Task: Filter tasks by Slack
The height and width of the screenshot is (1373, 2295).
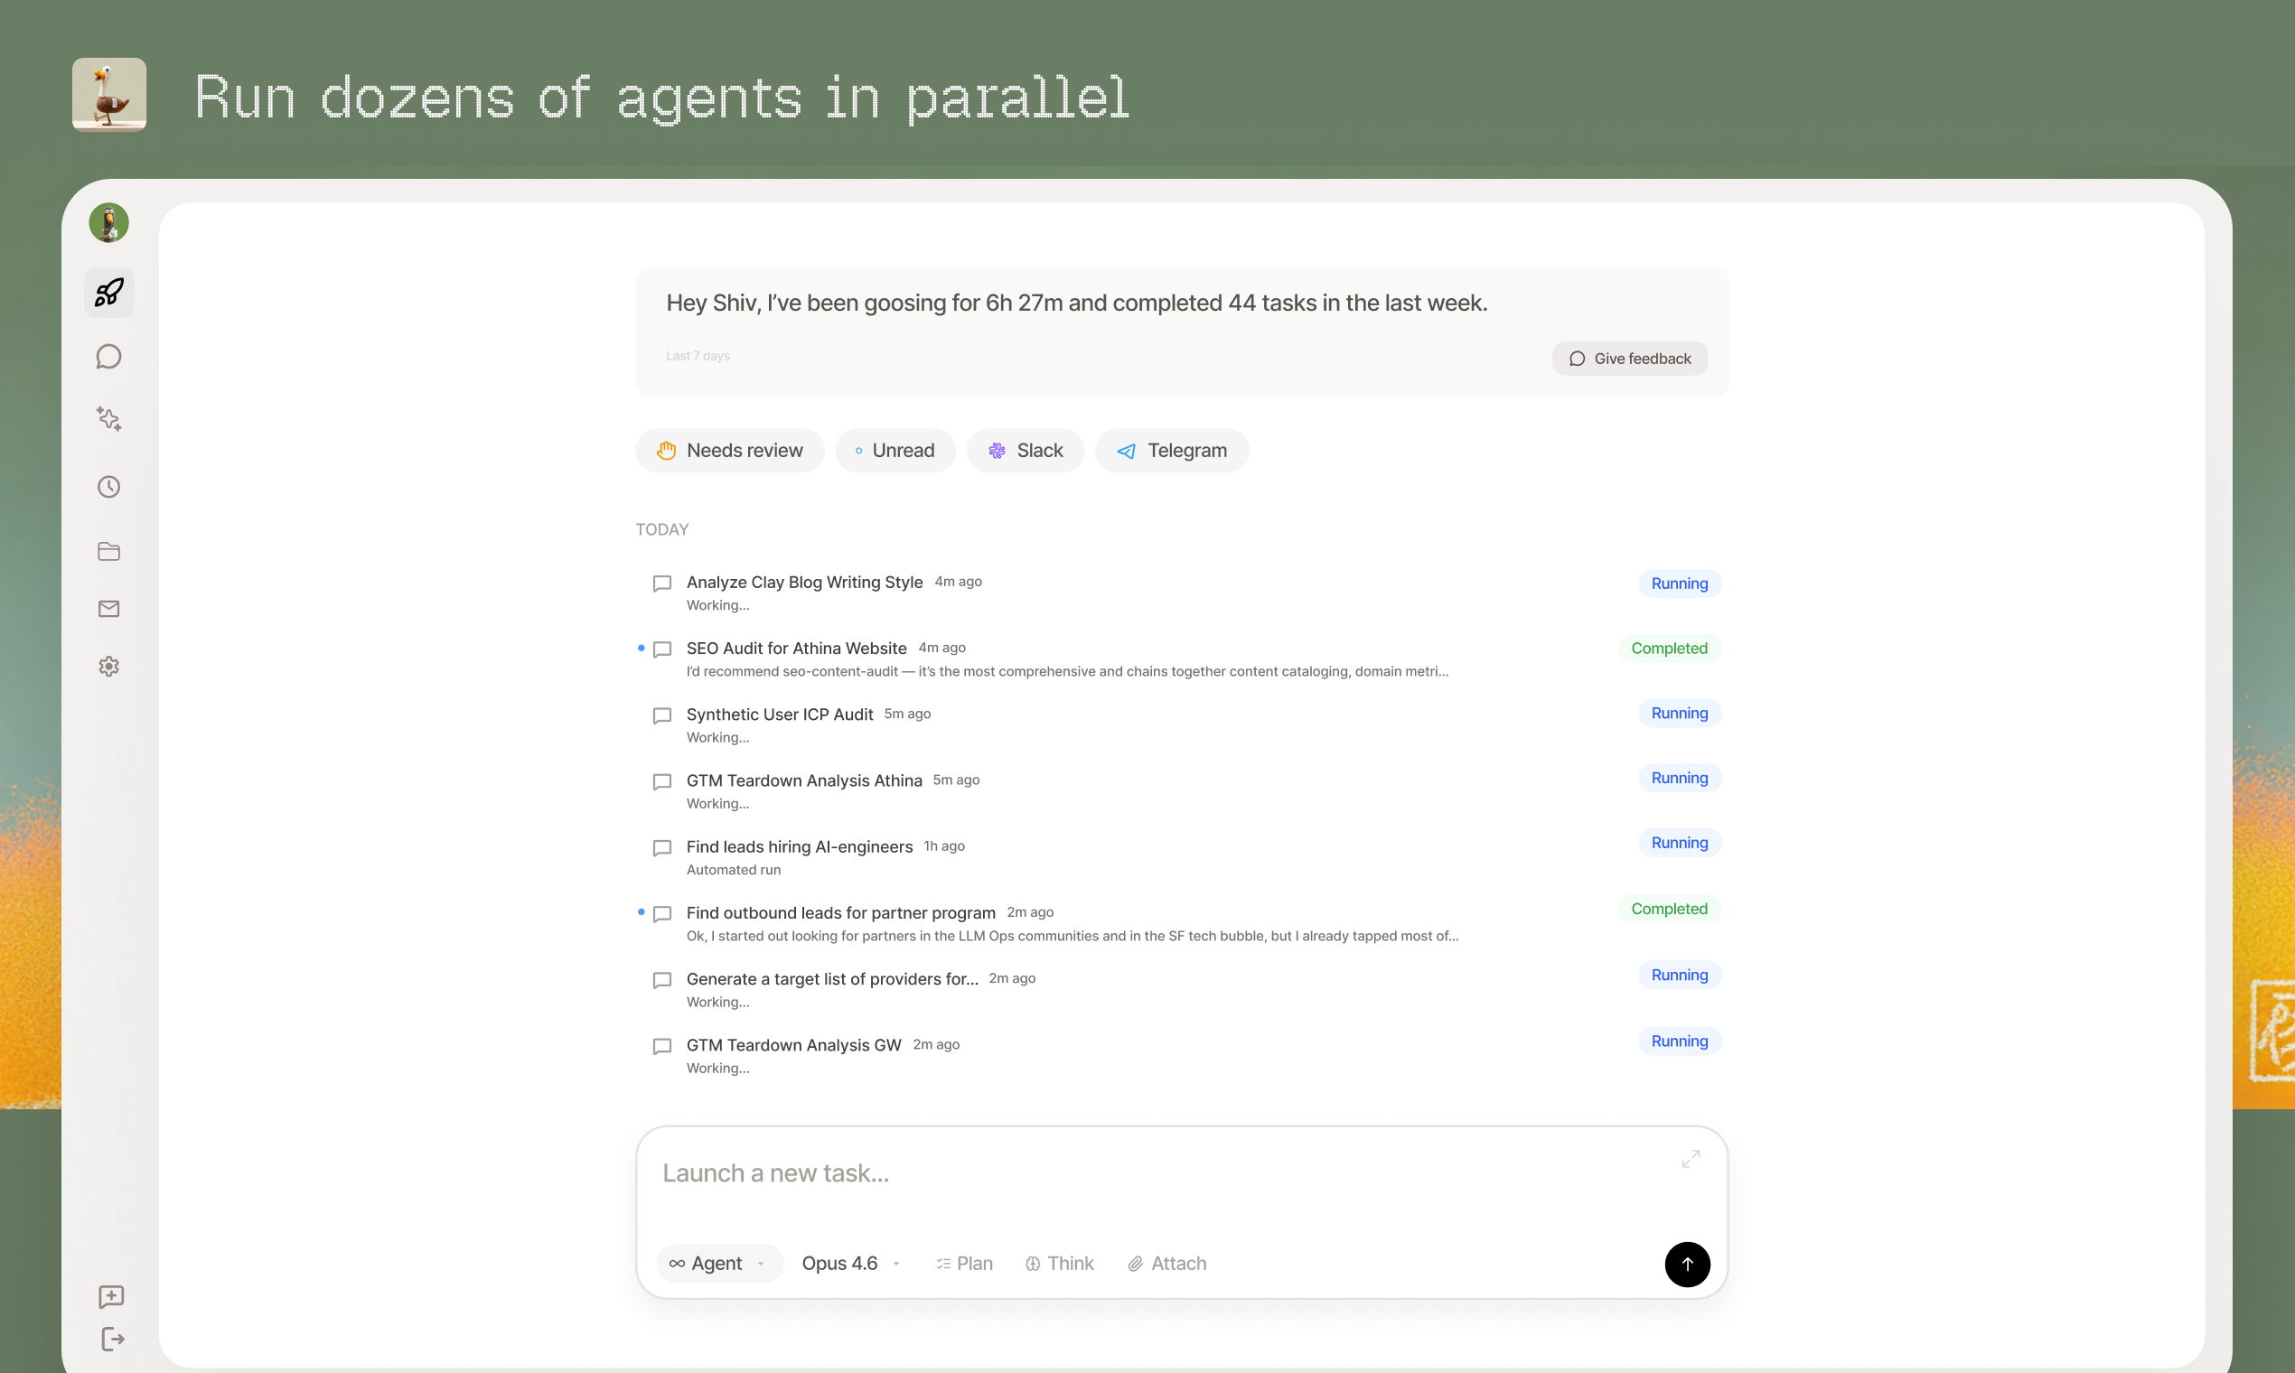Action: pos(1026,451)
